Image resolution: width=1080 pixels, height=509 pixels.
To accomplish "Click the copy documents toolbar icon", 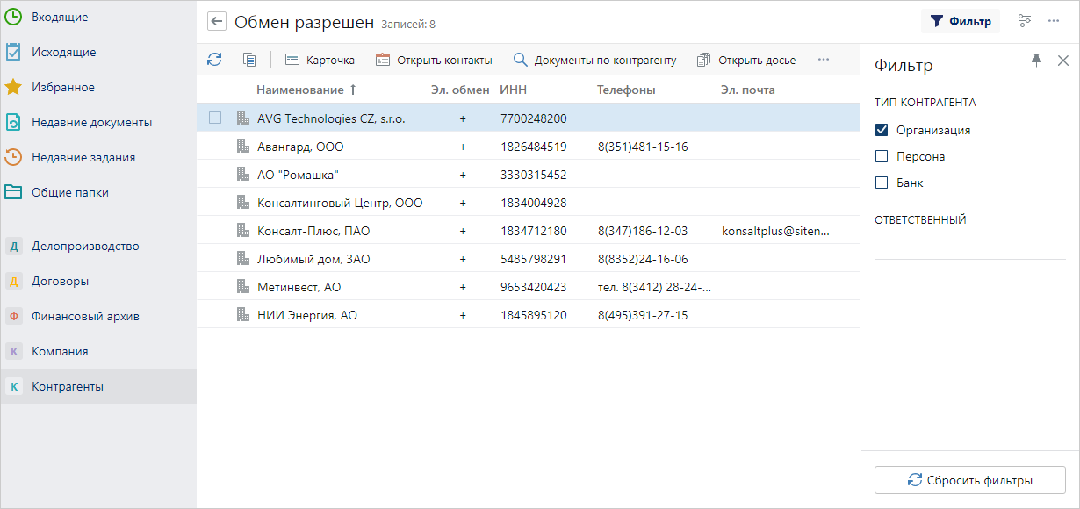I will pyautogui.click(x=249, y=60).
